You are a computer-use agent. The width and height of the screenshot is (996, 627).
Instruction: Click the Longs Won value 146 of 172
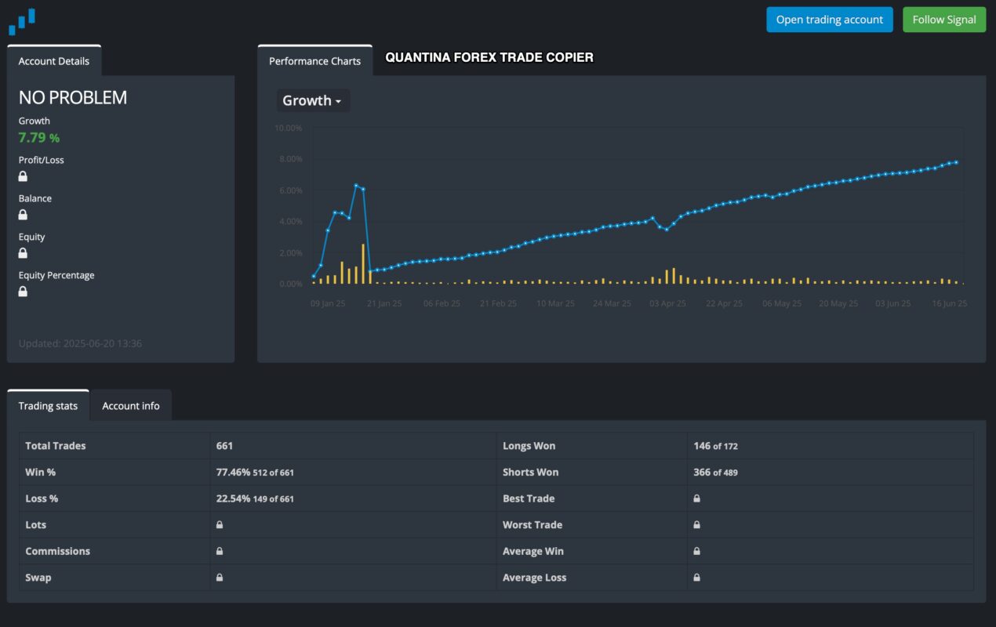point(715,446)
